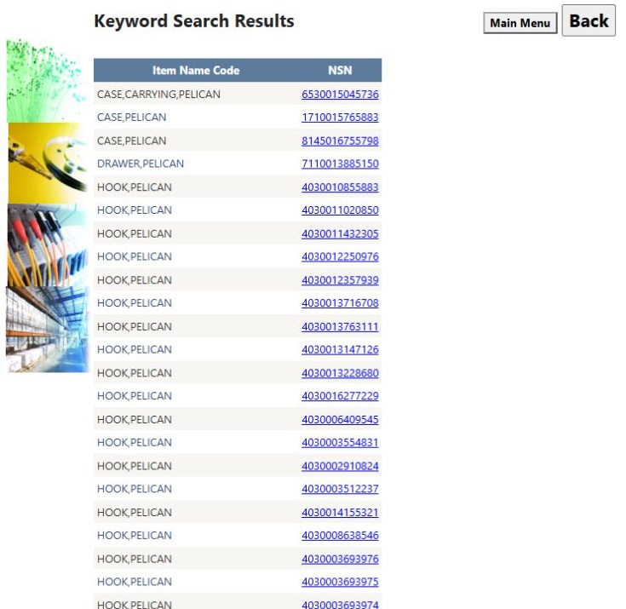Viewport: 626px width, 609px height.
Task: Go back using the Back button
Action: [589, 20]
